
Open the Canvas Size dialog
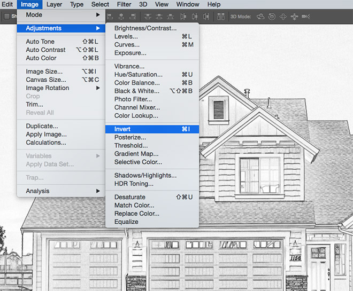click(x=46, y=80)
